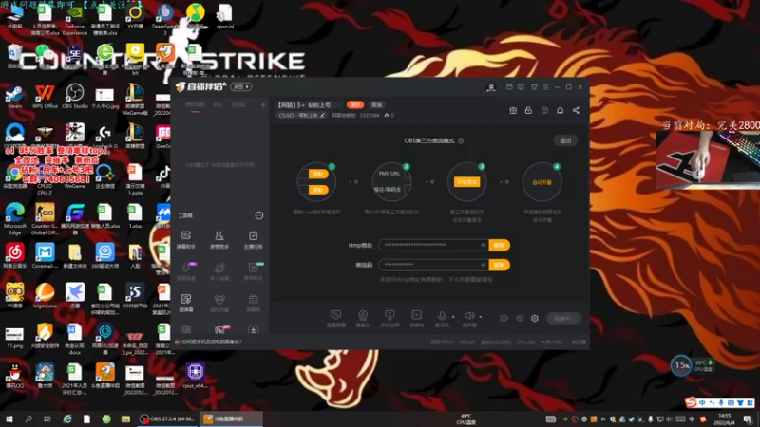
Task: Click the upper copy button in step 1
Action: (318, 175)
